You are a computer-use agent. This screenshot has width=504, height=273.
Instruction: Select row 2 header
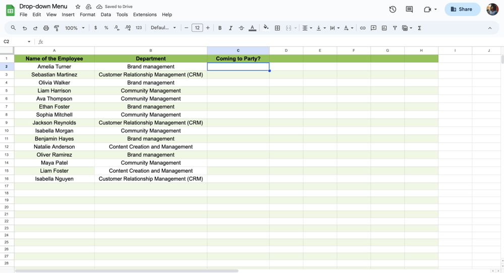[x=7, y=66]
